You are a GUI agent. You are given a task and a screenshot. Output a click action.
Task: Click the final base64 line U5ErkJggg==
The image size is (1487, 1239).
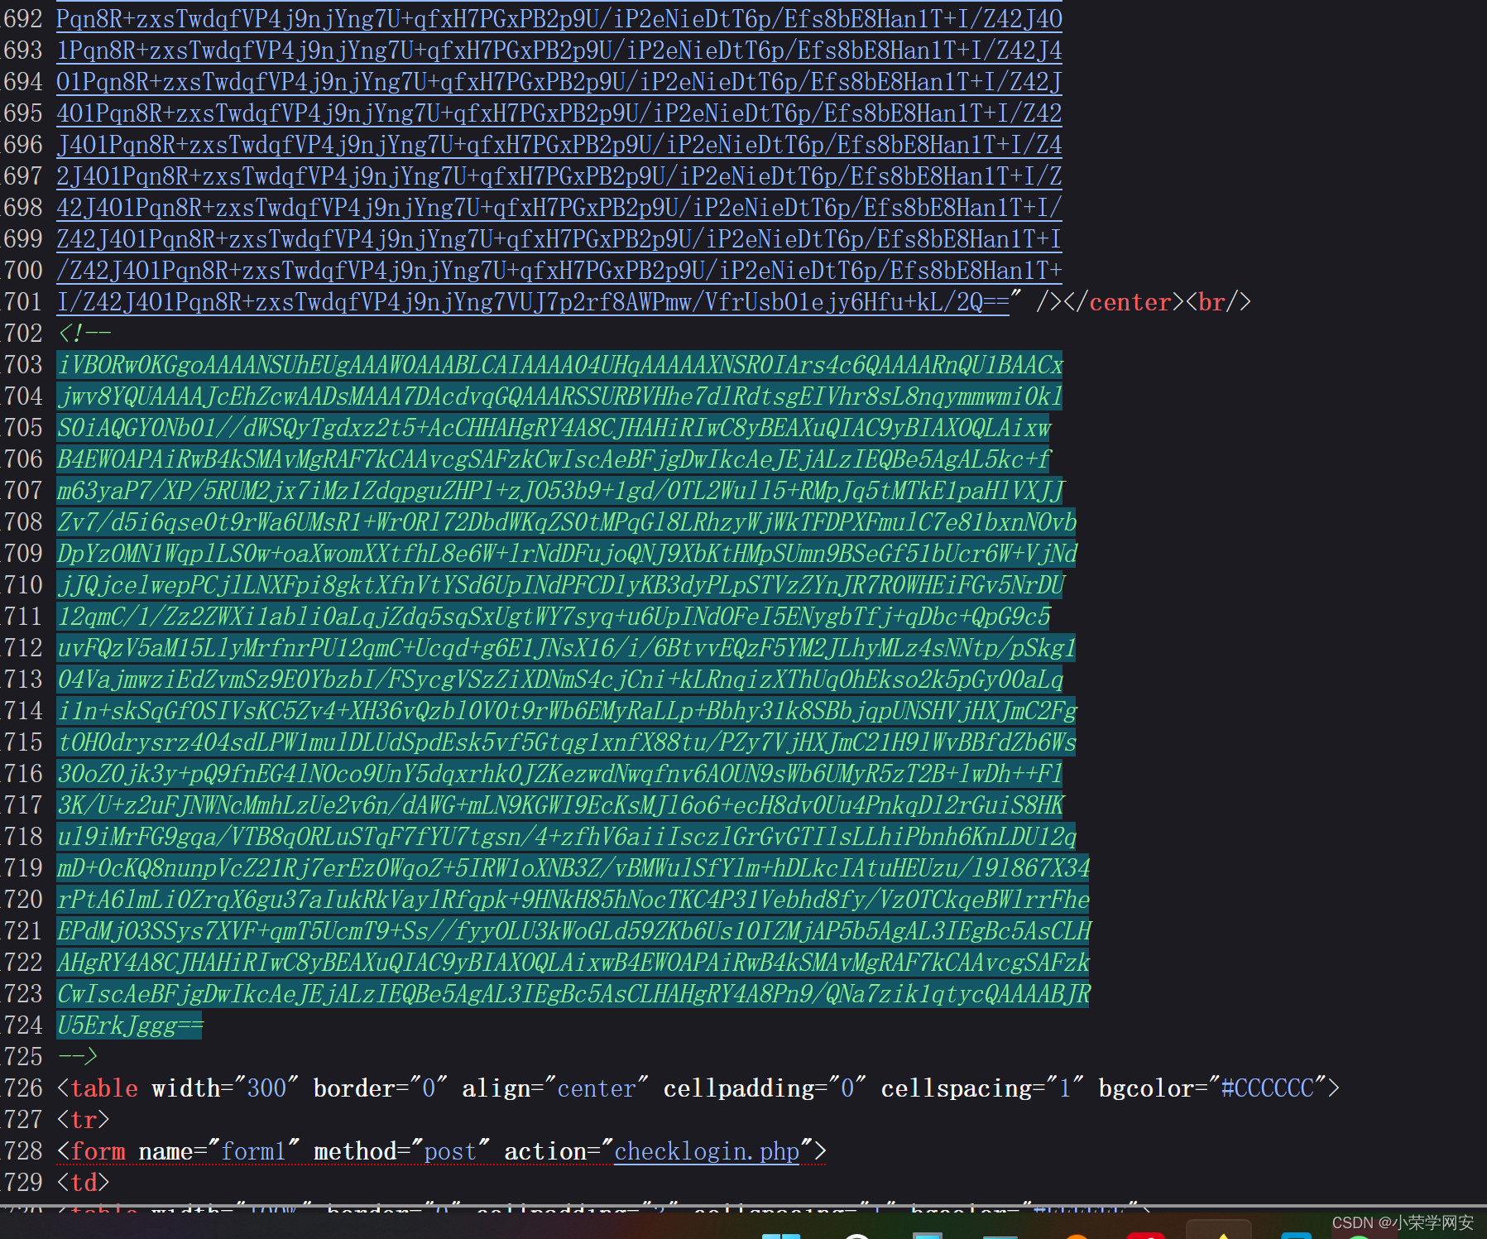click(130, 1025)
